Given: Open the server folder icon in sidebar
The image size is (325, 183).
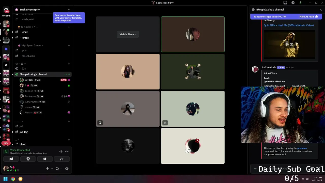Looking at the screenshot, I should 6,49.
